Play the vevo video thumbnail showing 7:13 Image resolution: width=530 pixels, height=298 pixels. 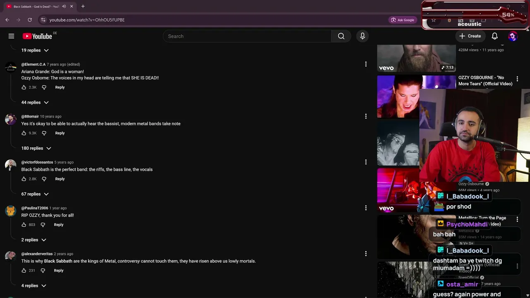pos(416,58)
